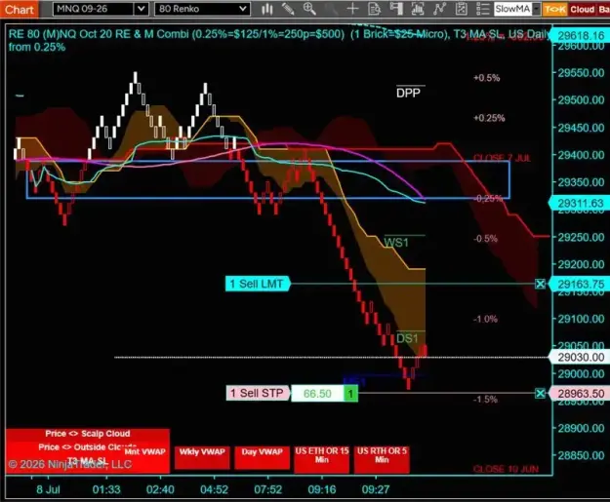Toggle the data box icon
Image resolution: width=610 pixels, height=502 pixels.
374,9
